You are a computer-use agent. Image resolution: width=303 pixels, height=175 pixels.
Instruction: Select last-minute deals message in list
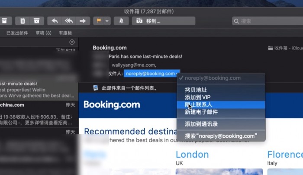point(39,91)
